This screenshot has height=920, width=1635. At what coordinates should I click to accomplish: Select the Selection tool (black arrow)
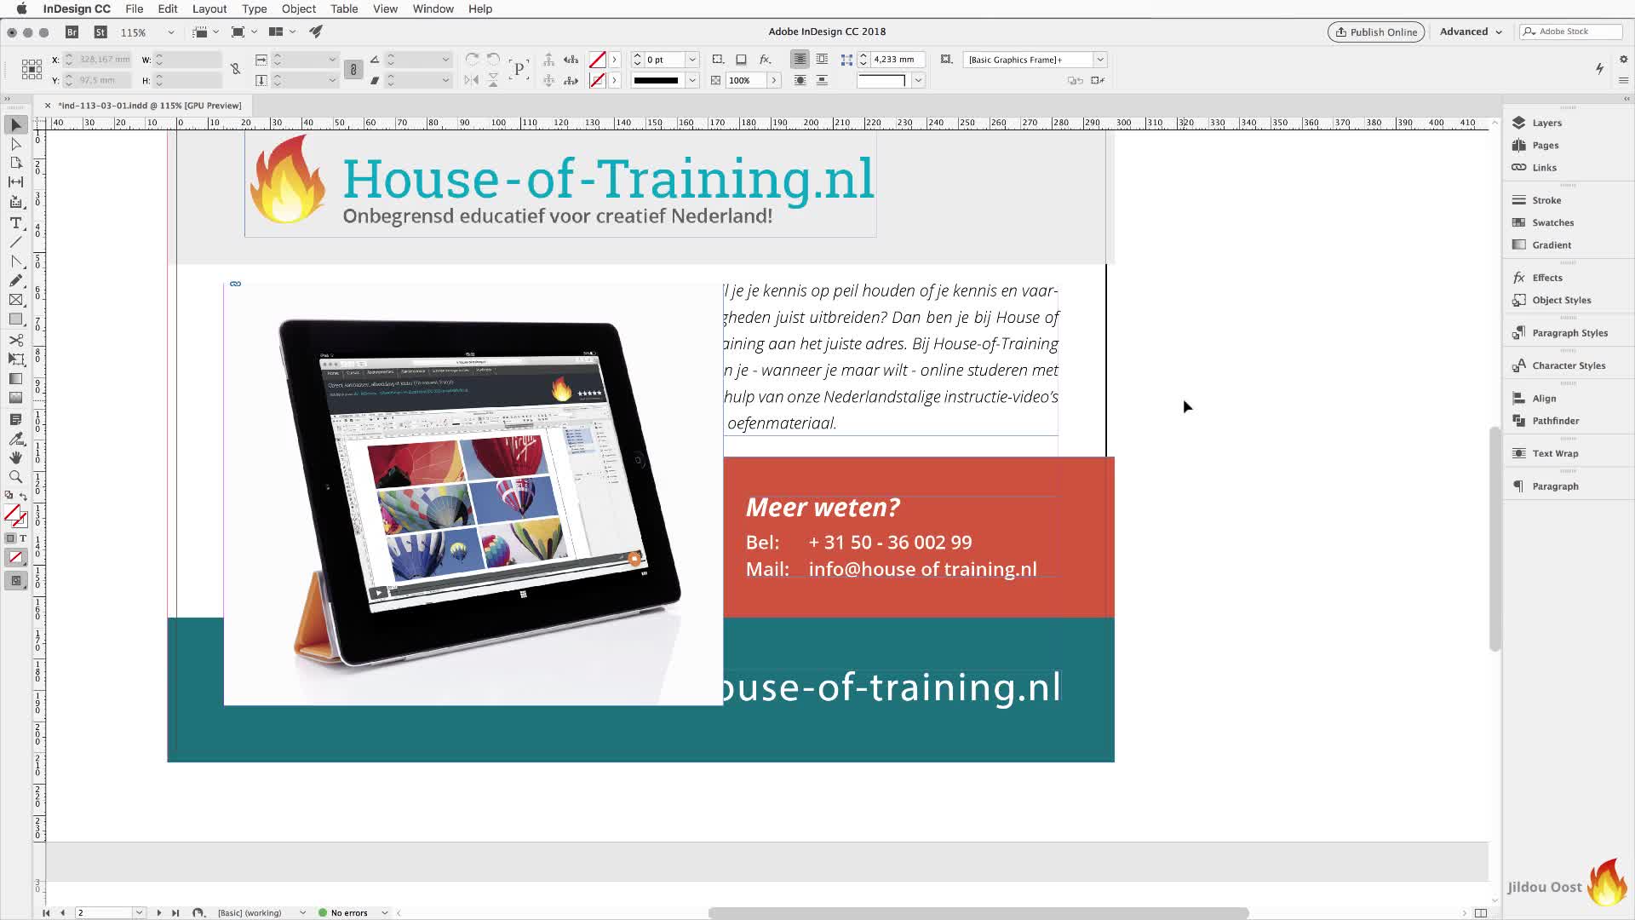15,125
